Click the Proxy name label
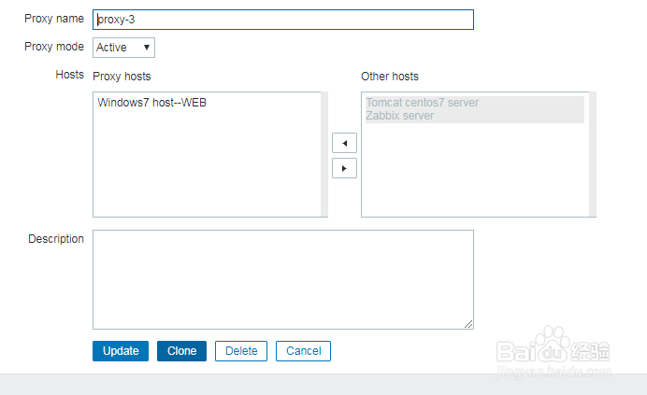Viewport: 647px width, 395px height. pos(54,20)
